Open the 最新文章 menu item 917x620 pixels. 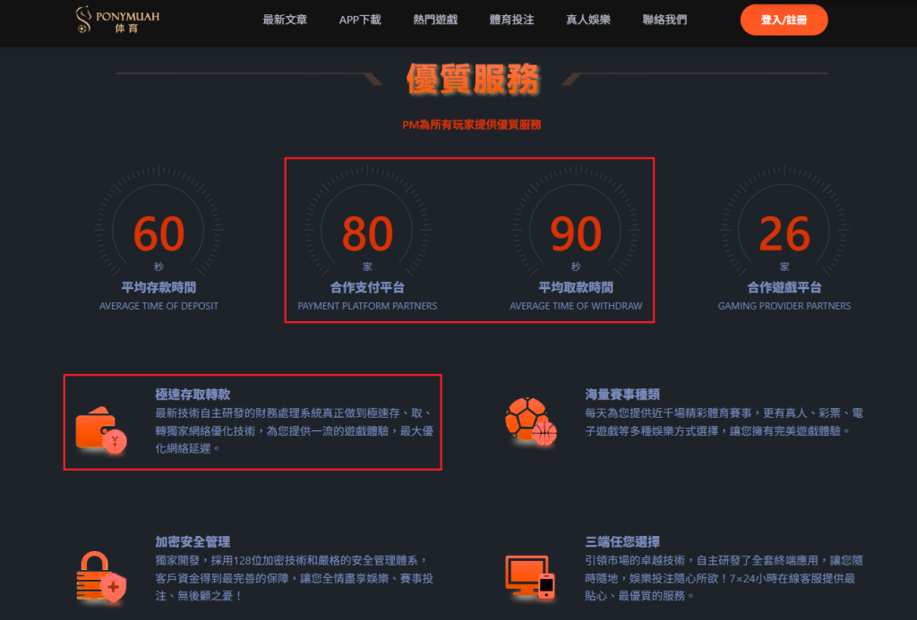(285, 20)
